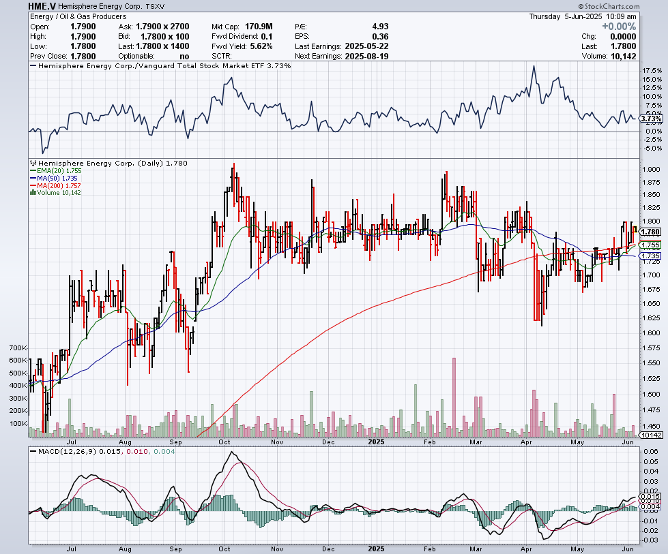Click the P/E value 4.93
668x554 pixels.
click(380, 27)
